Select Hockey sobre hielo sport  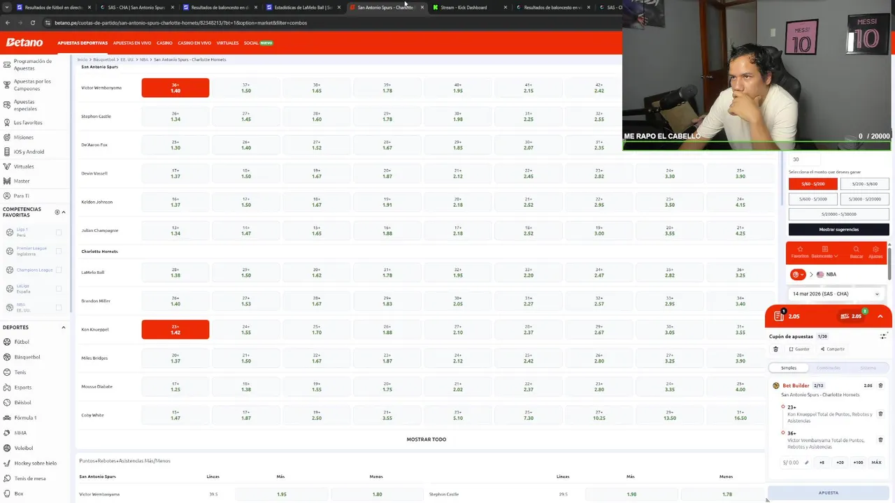tap(35, 463)
